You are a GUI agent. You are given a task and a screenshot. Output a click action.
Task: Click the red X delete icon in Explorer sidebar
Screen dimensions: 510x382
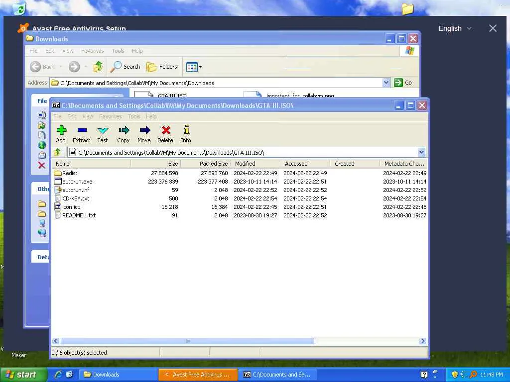pos(42,165)
